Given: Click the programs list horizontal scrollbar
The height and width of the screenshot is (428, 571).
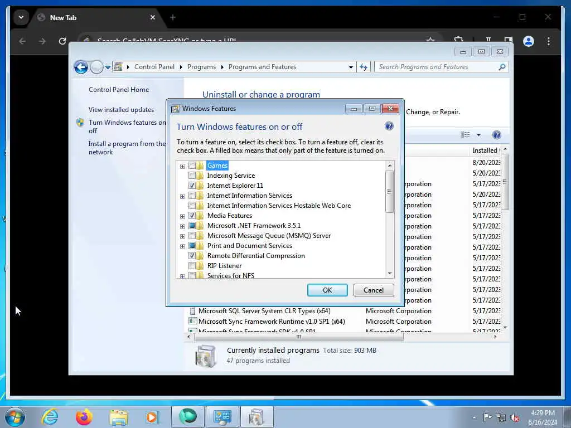Looking at the screenshot, I should click(299, 337).
